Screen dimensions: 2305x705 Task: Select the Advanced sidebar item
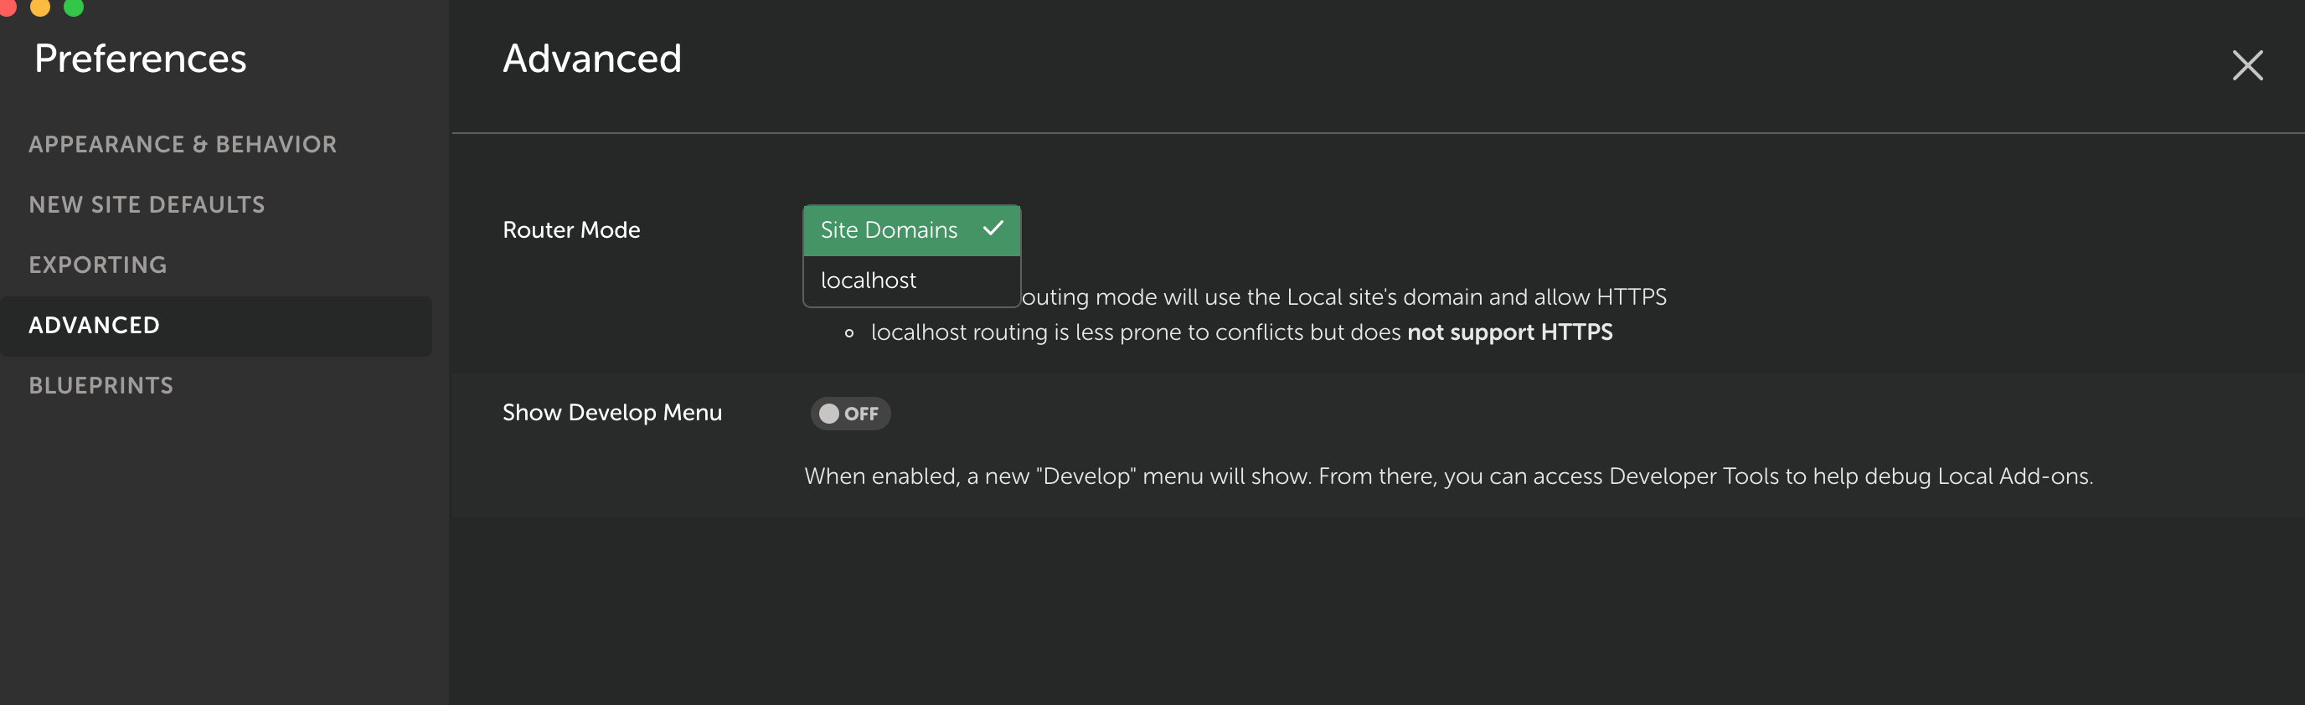click(94, 326)
